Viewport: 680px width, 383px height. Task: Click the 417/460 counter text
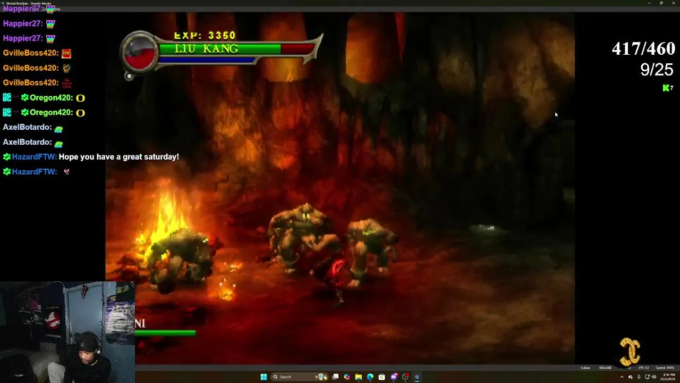[x=643, y=49]
